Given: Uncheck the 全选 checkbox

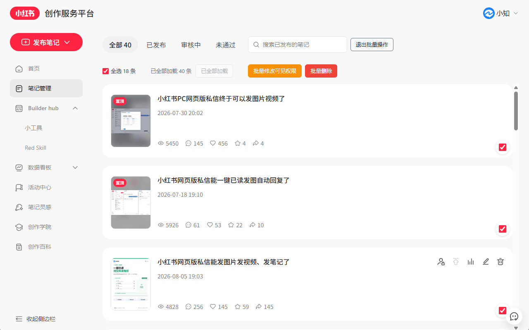Looking at the screenshot, I should pos(106,71).
